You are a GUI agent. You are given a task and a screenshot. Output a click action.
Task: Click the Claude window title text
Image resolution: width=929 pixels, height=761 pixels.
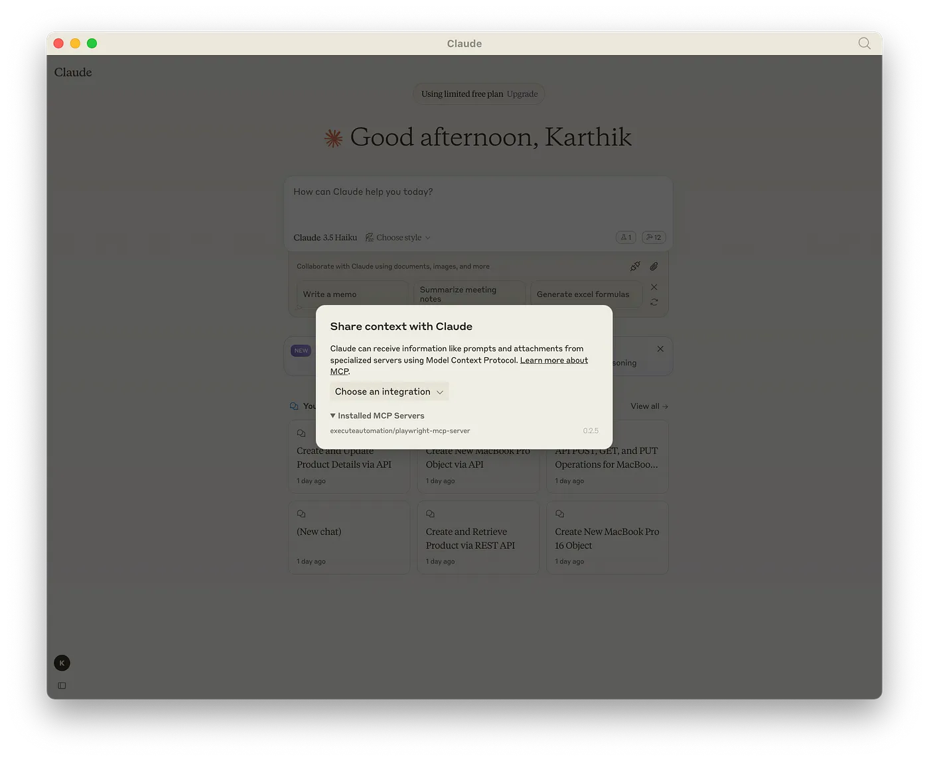point(464,44)
